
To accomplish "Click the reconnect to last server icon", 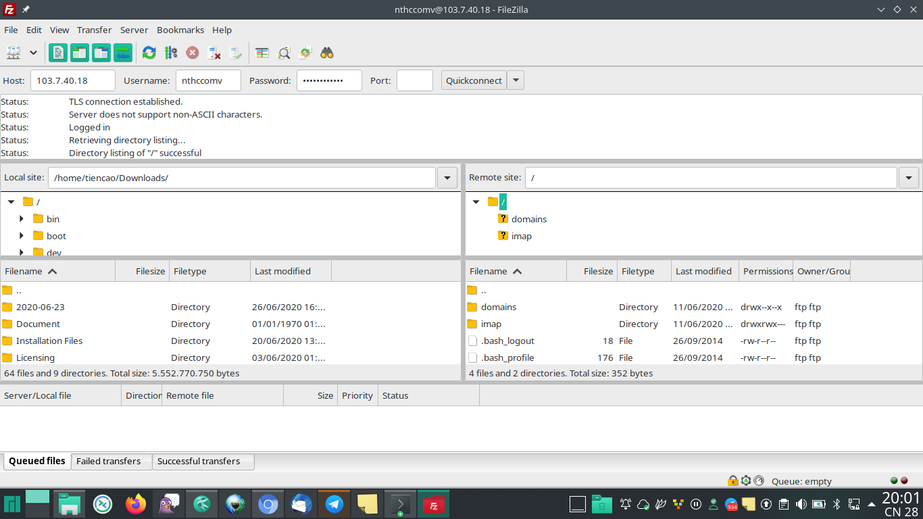I will click(x=236, y=53).
